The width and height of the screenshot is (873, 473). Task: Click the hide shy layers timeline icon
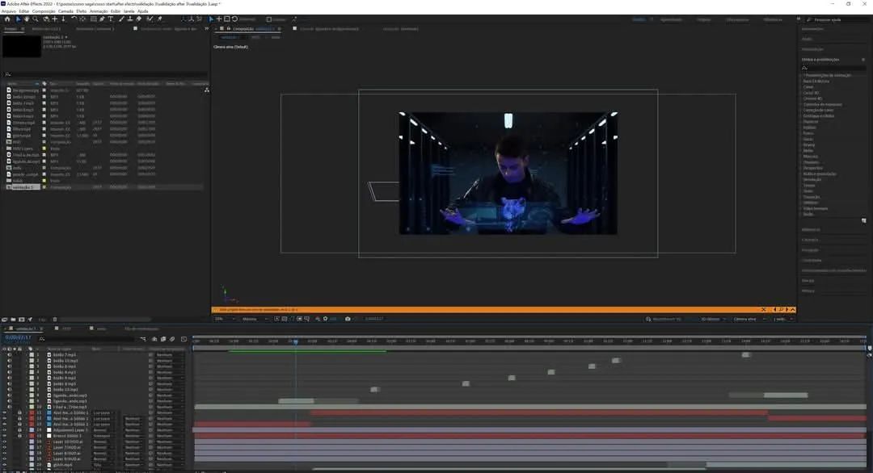[x=154, y=339]
